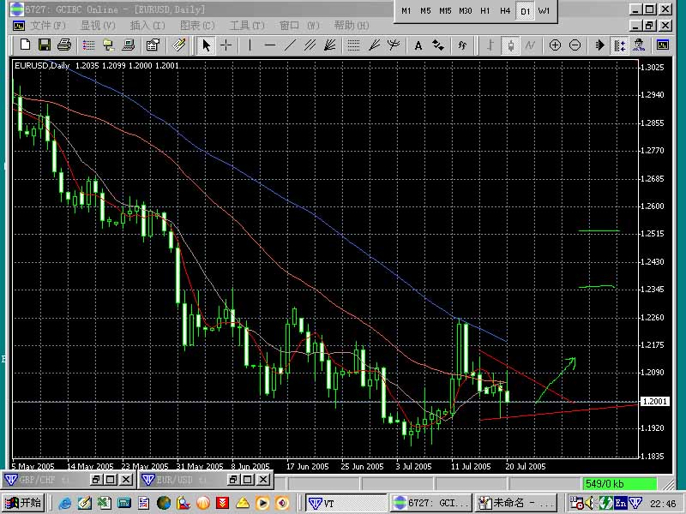Open the Terminal computer icon in toolbar

[128, 45]
